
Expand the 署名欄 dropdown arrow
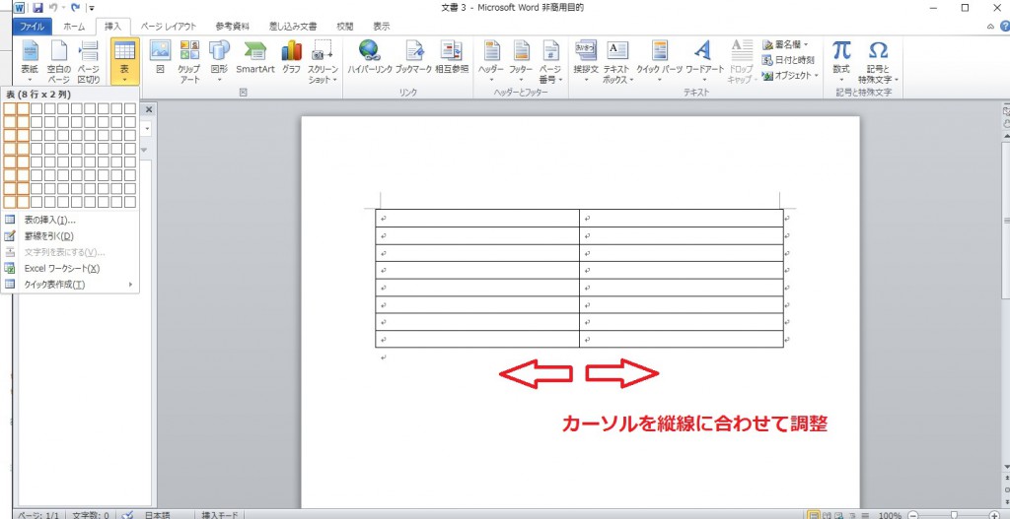click(806, 45)
